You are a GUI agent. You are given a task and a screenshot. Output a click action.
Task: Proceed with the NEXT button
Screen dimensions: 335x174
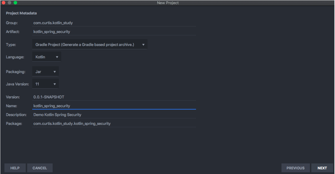(x=322, y=168)
